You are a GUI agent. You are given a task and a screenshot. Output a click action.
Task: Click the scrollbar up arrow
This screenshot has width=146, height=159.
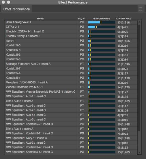pyautogui.click(x=139, y=22)
